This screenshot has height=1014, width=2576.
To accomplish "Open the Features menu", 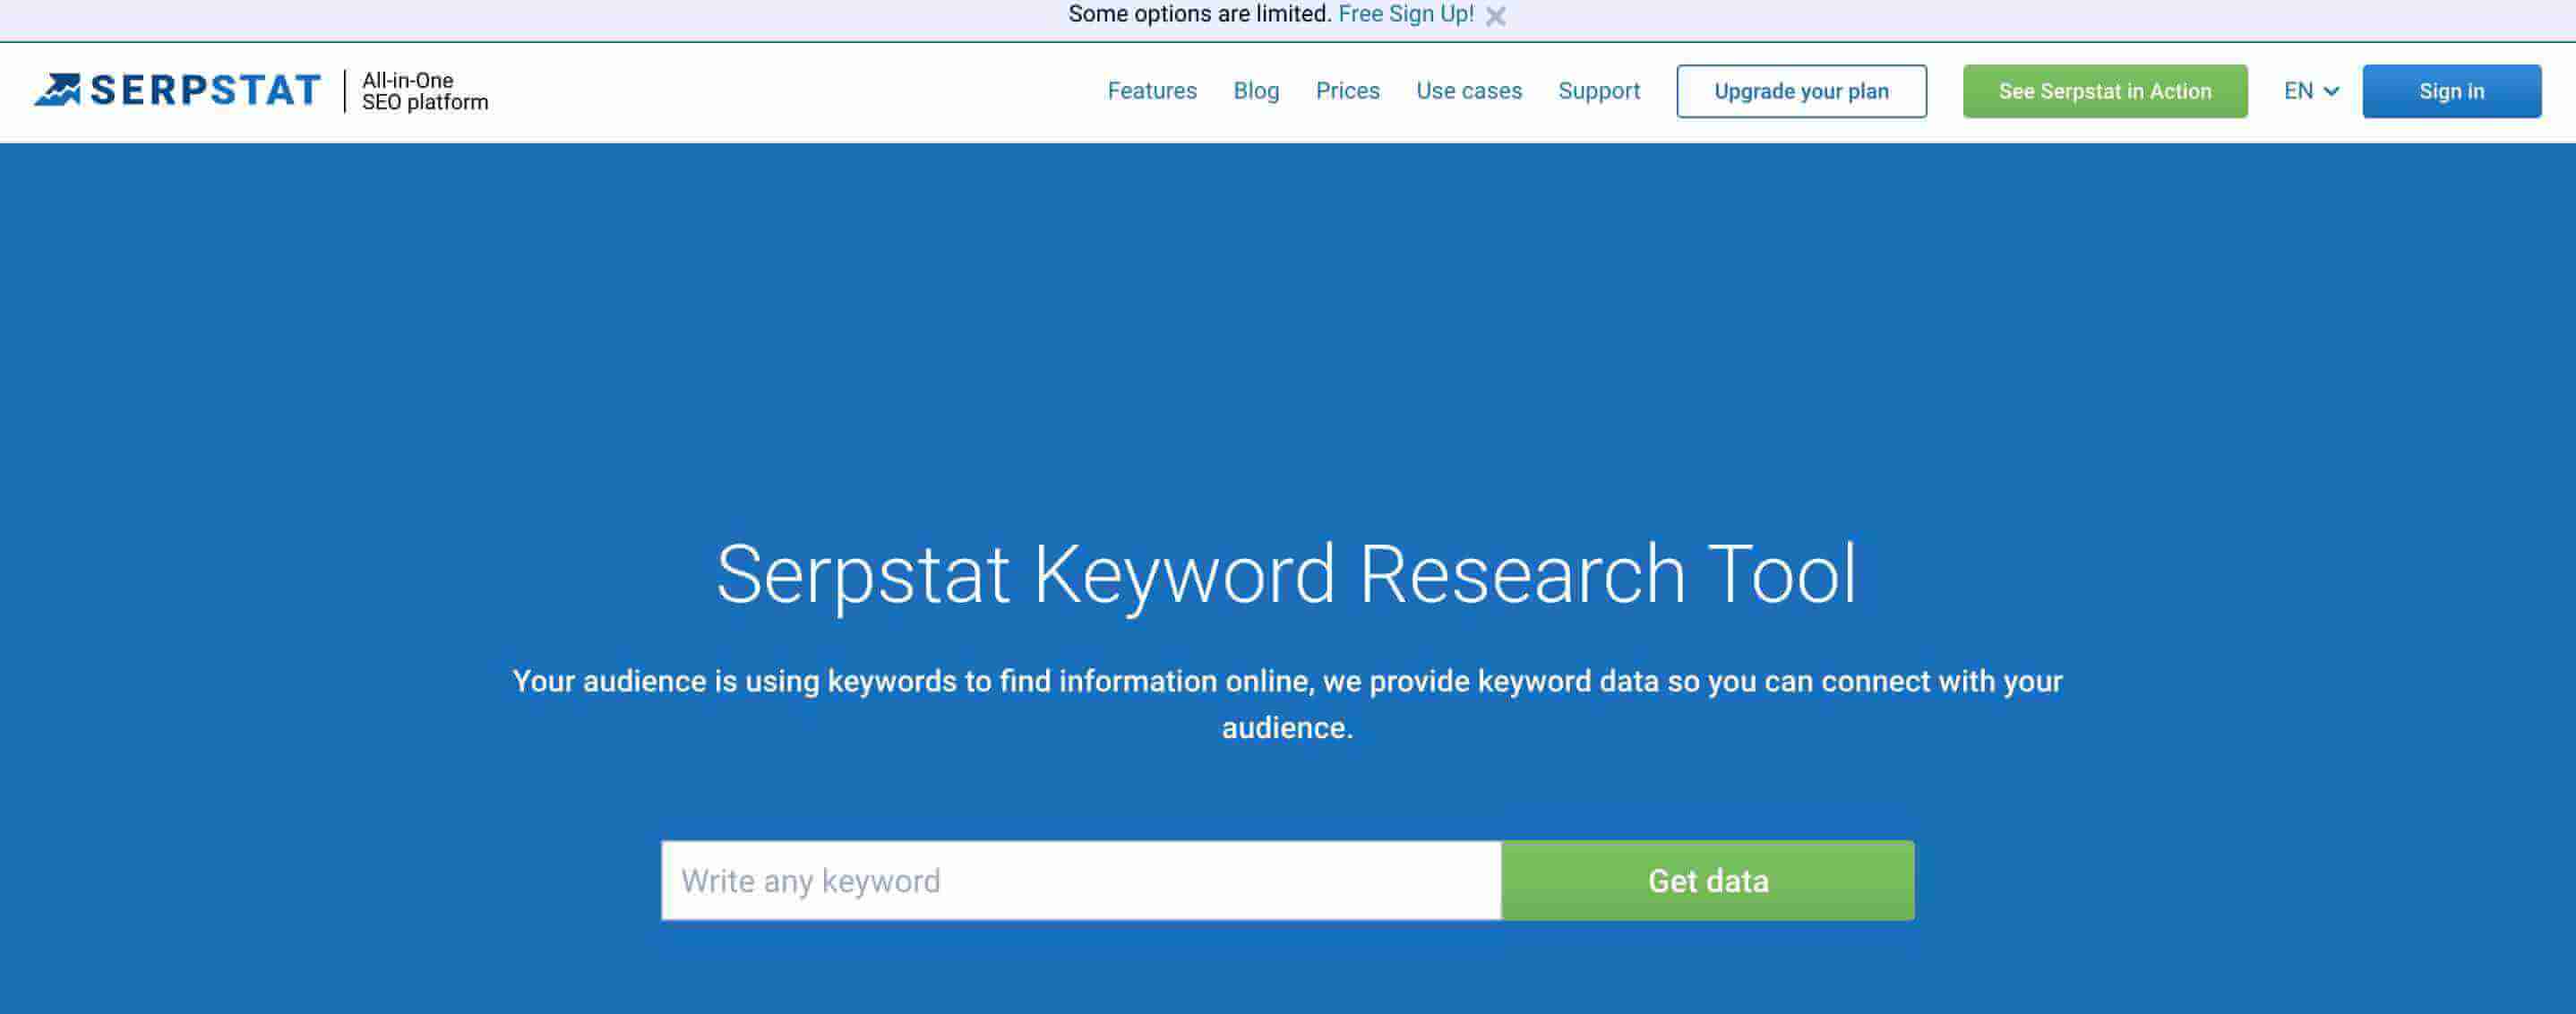I will [1151, 91].
